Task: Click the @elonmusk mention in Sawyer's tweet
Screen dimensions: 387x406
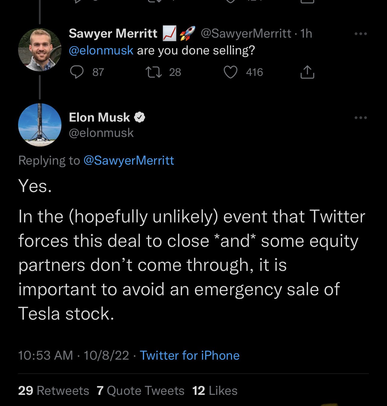Action: pos(101,50)
